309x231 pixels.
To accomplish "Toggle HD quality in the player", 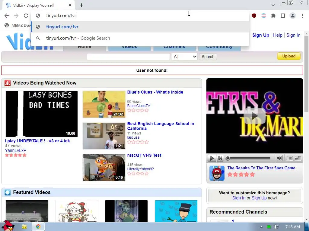I will point(289,158).
